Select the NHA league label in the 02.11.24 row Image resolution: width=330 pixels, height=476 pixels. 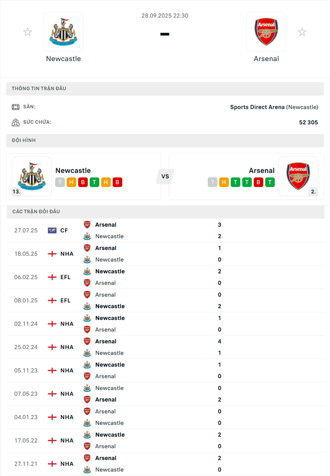(x=66, y=324)
